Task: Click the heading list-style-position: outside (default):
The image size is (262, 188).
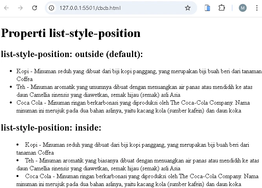Action: (x=72, y=54)
